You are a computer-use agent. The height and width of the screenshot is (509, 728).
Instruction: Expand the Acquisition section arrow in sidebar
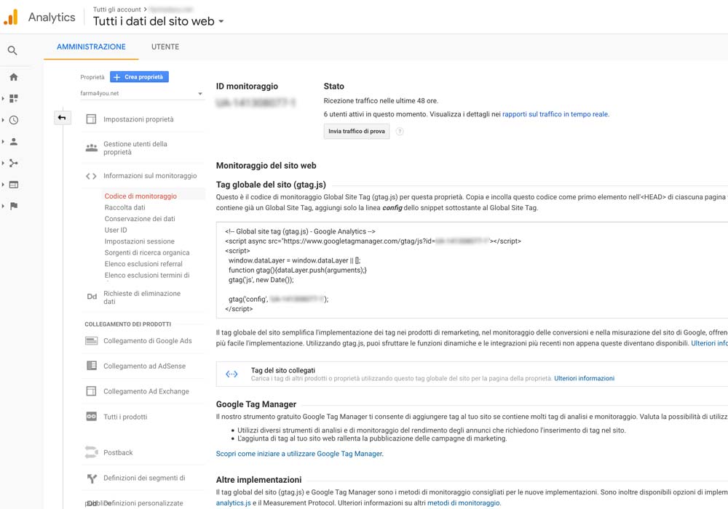tap(3, 163)
